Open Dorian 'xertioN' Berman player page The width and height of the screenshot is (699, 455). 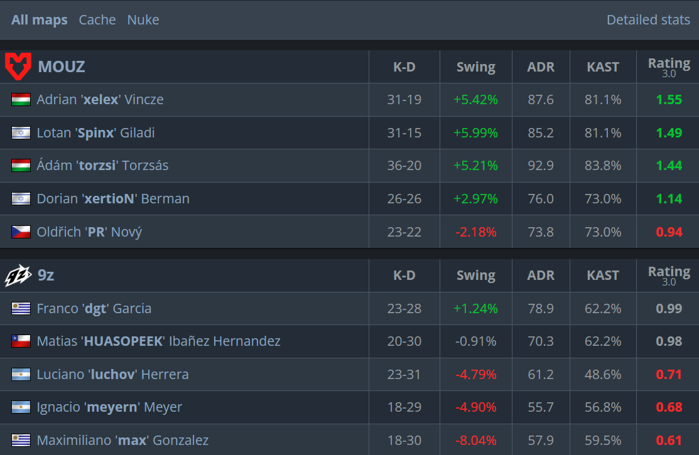point(113,198)
